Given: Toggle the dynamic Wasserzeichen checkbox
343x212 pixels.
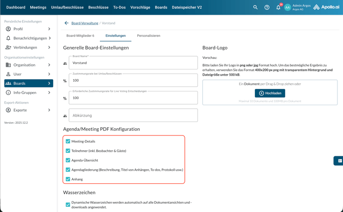Looking at the screenshot, I should pyautogui.click(x=68, y=205).
